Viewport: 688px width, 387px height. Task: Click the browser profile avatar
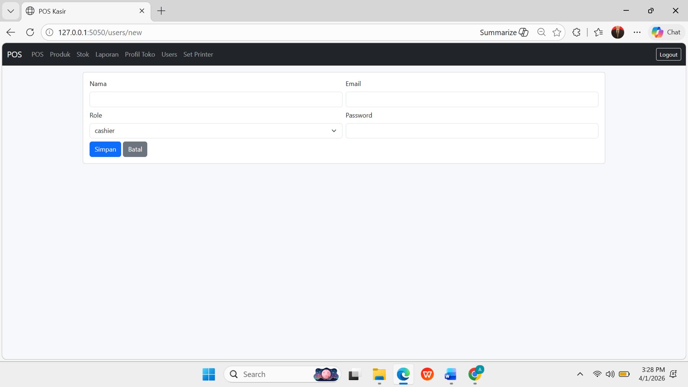click(618, 32)
